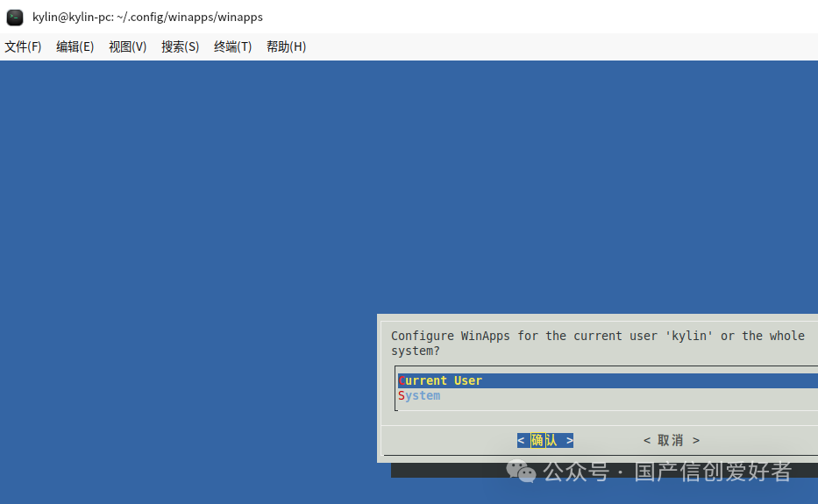
Task: Select the Current User option
Action: (608, 381)
